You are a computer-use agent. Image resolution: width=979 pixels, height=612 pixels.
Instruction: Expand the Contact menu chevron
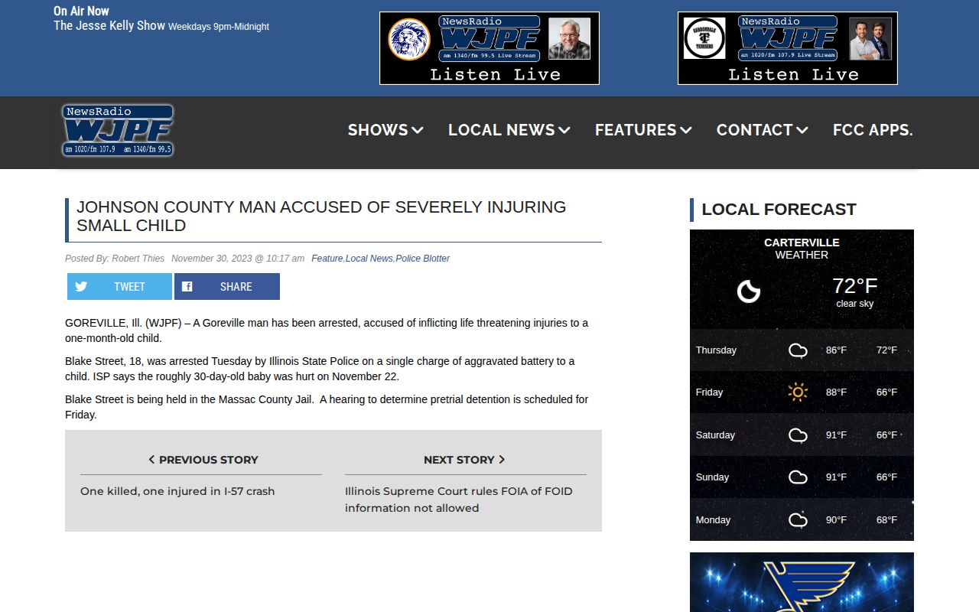pyautogui.click(x=802, y=131)
